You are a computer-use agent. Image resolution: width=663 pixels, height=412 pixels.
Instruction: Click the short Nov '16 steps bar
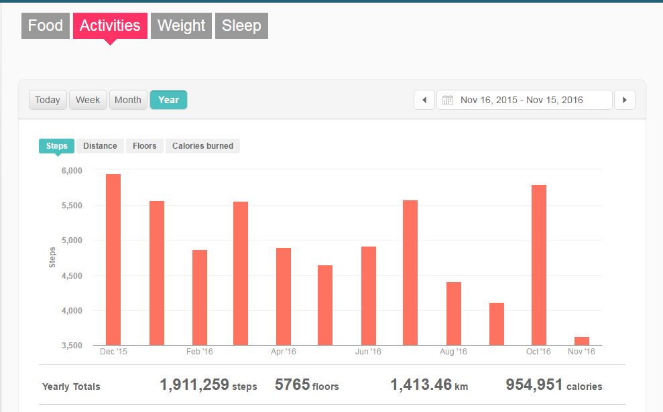point(582,341)
